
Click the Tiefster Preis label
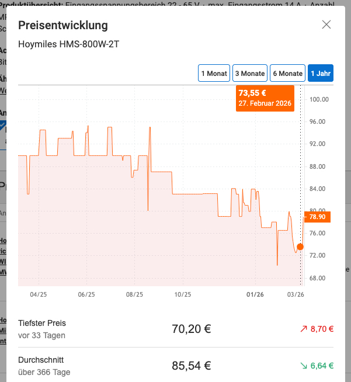(x=42, y=323)
